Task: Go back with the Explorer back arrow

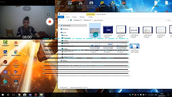Action: [60, 20]
